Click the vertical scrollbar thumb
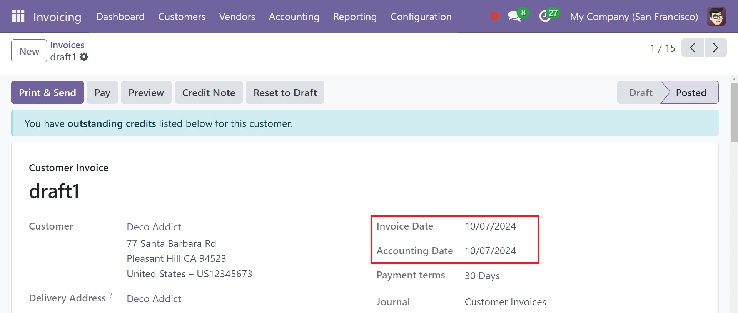 pos(734,112)
